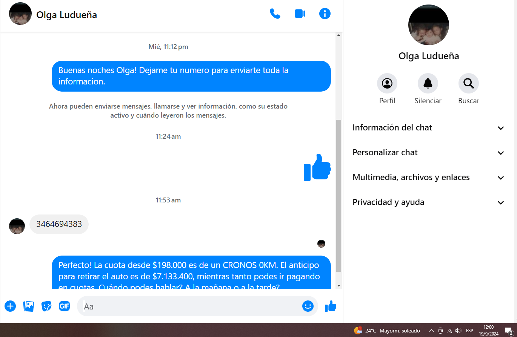Mute notifications with the Silenciar bell
Image resolution: width=517 pixels, height=337 pixels.
pos(428,83)
